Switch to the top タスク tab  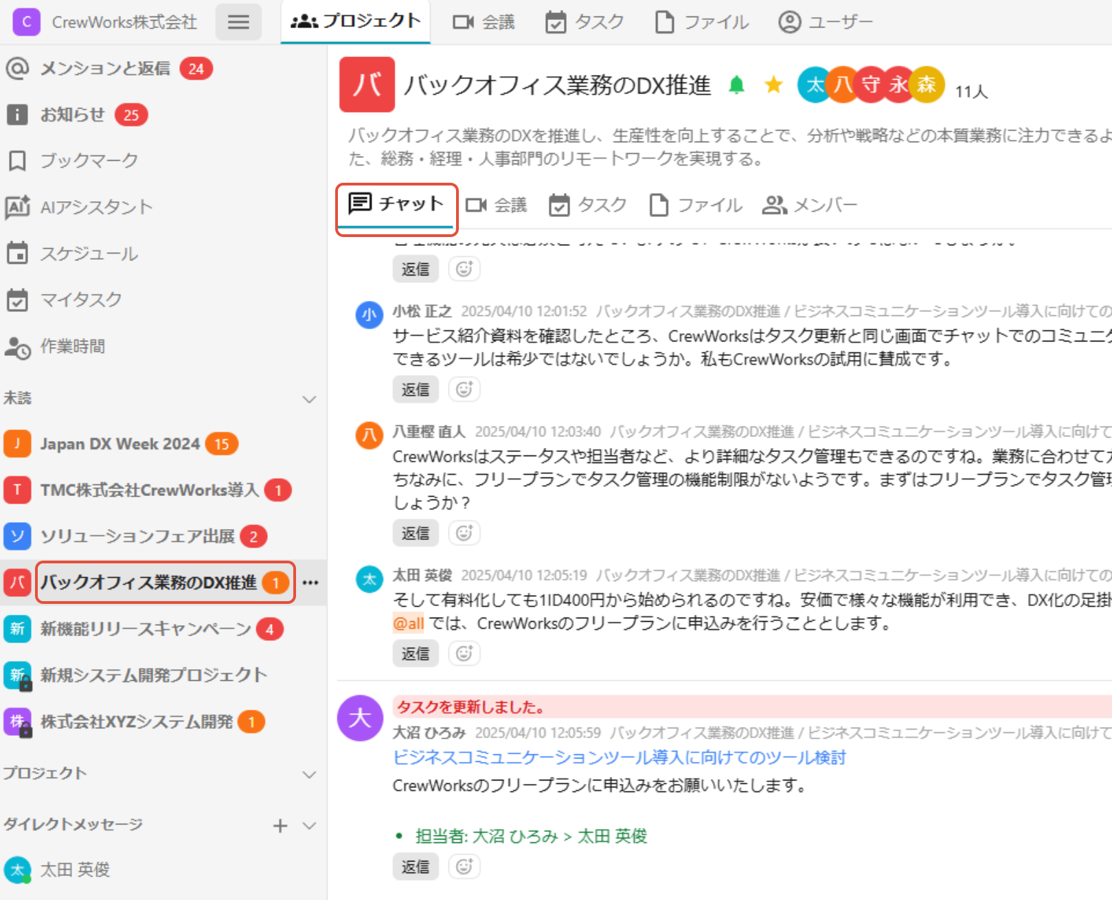585,22
